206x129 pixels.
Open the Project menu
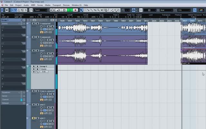click(18, 5)
